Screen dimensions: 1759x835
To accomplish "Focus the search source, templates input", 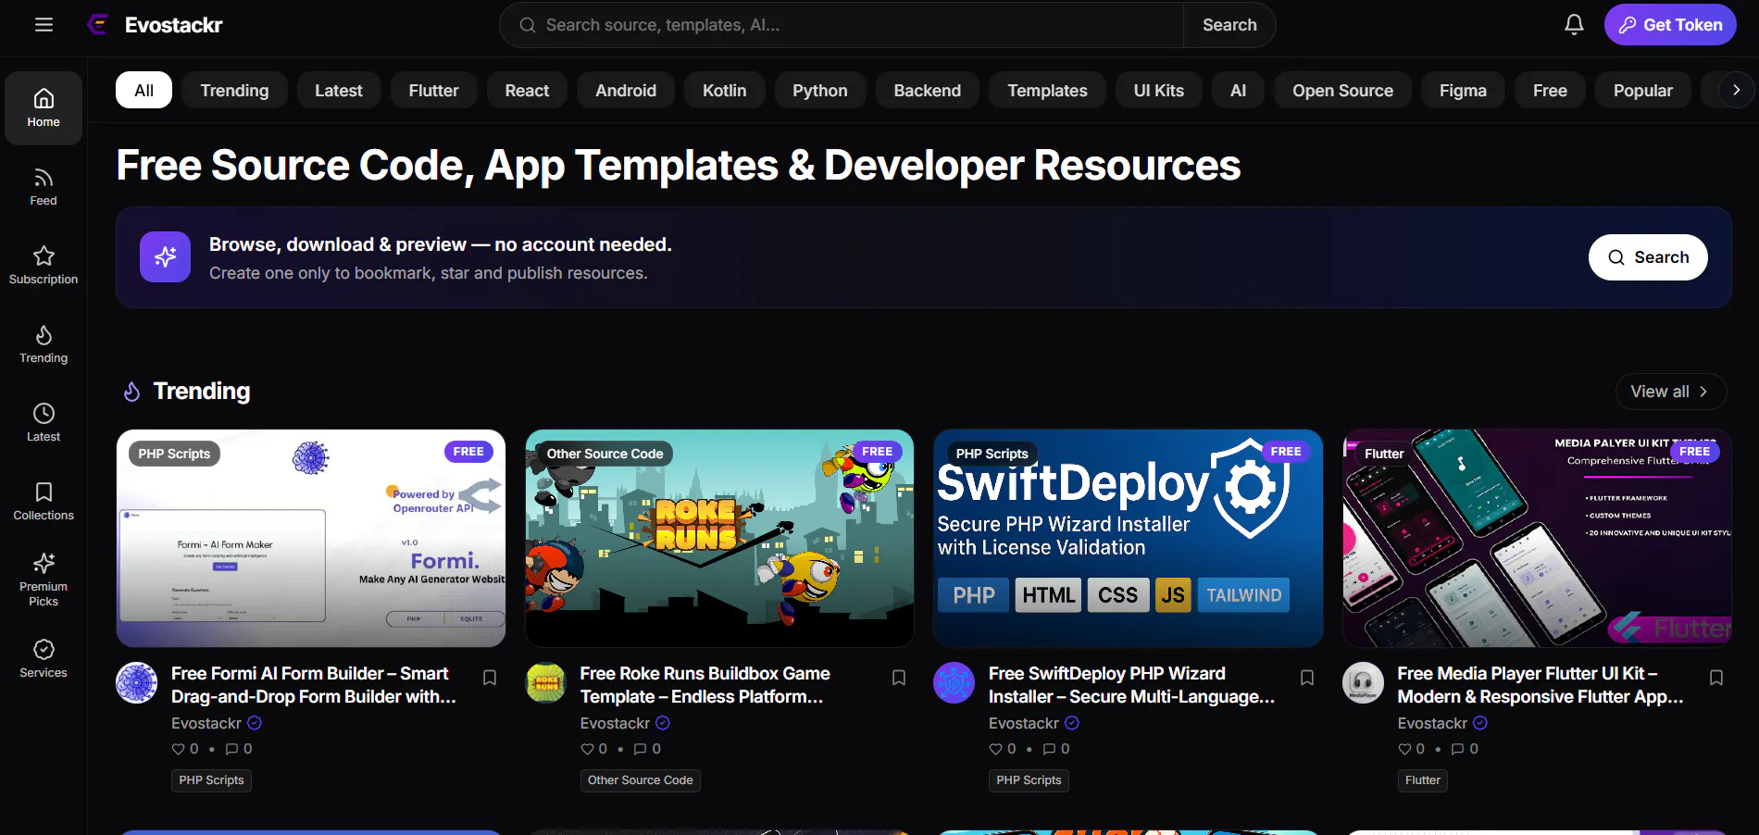I will pyautogui.click(x=842, y=25).
